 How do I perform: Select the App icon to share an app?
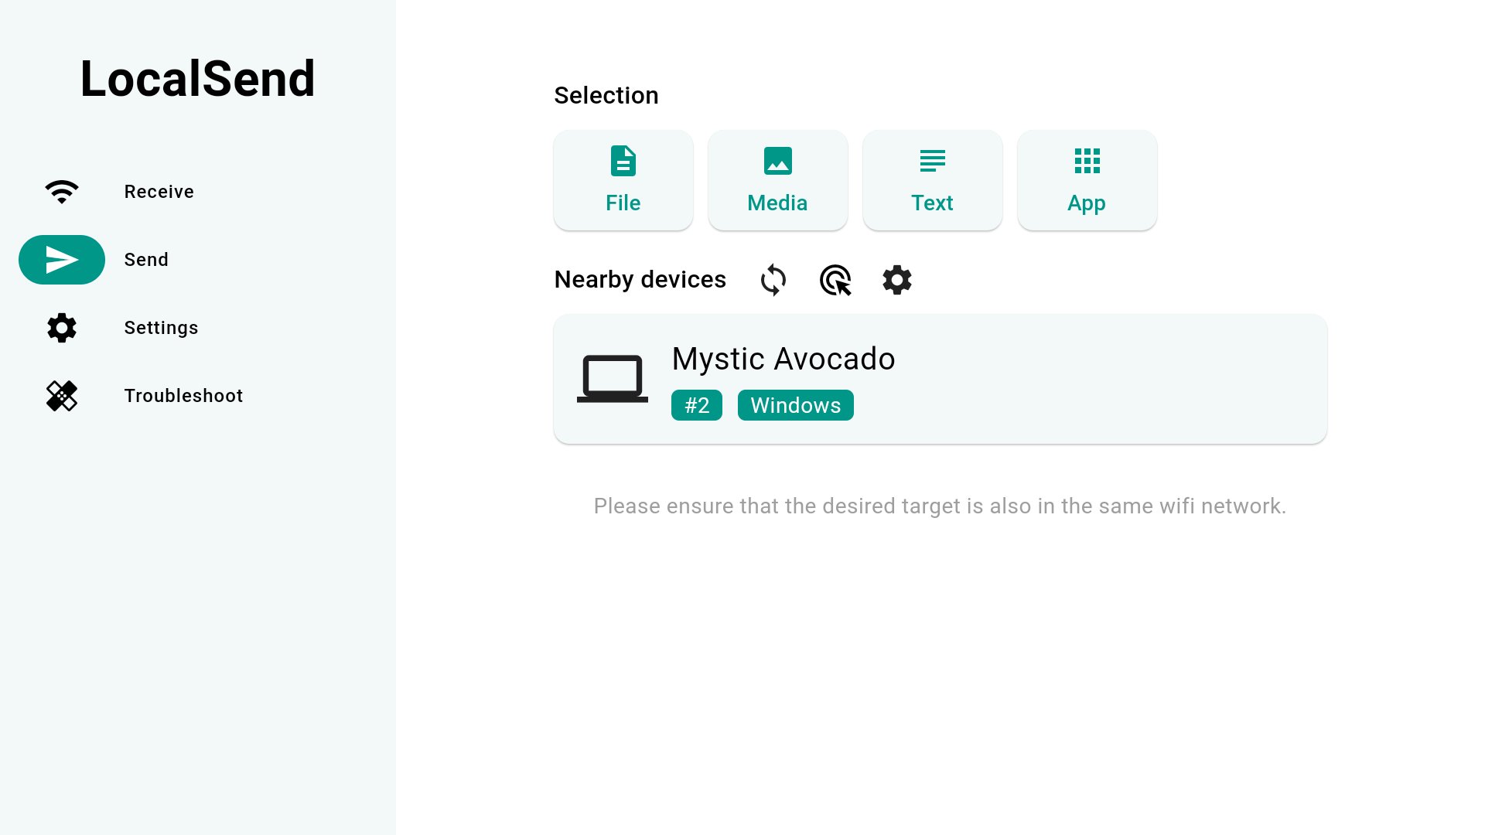click(1087, 161)
